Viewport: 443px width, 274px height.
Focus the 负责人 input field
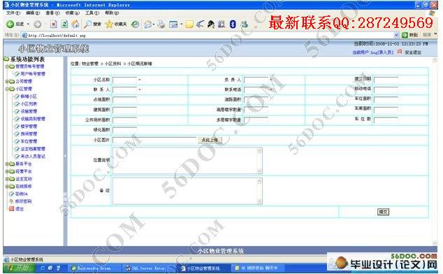coord(256,80)
